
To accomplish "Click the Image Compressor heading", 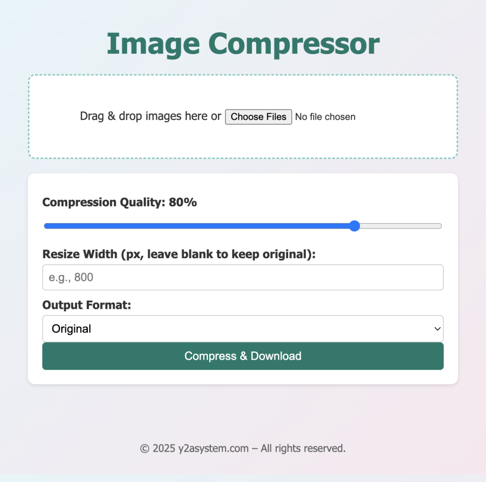I will click(x=243, y=43).
